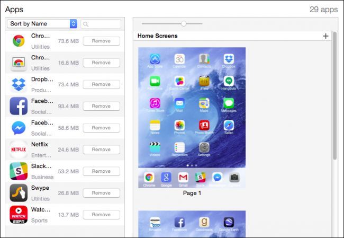Screen dimensions: 344x238
Task: Click the 29 apps count label
Action: [x=323, y=10]
